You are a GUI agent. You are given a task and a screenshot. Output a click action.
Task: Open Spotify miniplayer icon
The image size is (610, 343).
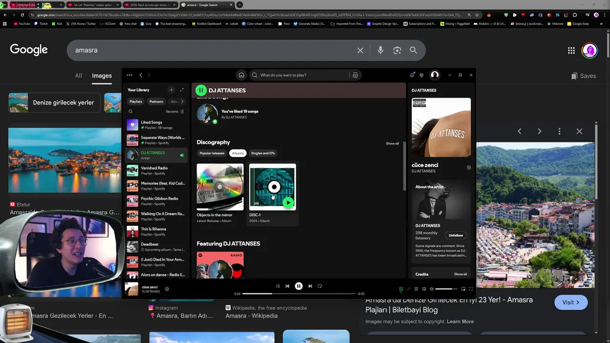pos(463,289)
